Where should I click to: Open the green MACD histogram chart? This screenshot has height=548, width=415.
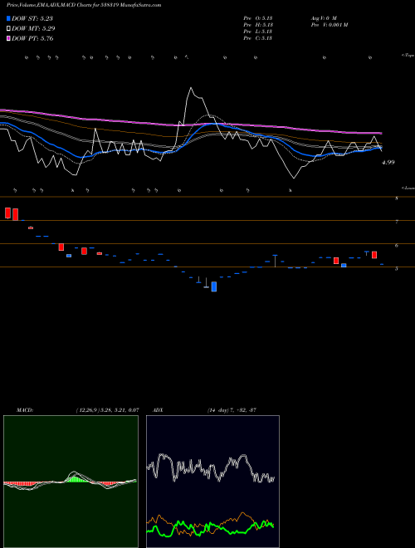click(71, 482)
